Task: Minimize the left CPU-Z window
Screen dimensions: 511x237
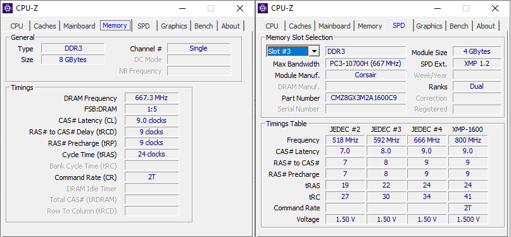Action: (x=182, y=8)
